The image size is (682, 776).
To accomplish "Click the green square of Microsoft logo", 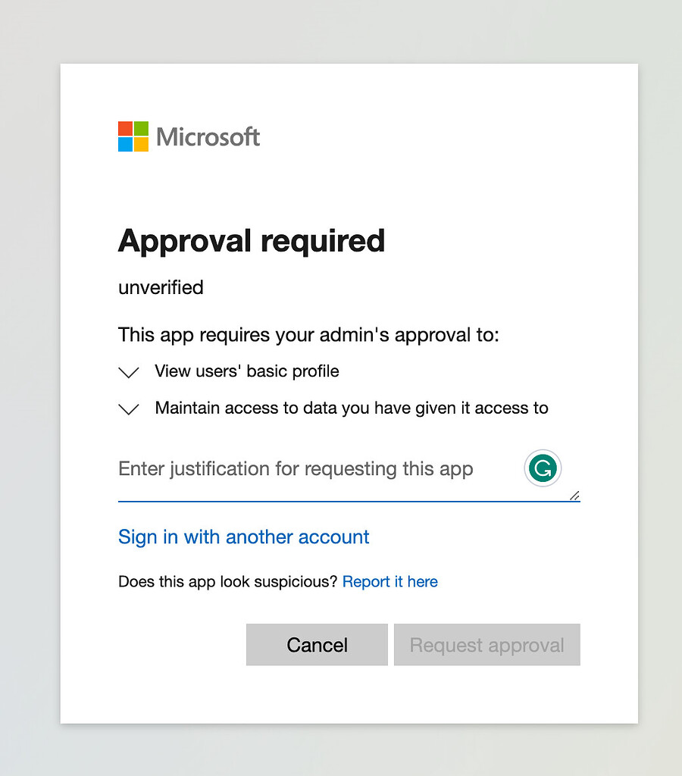I will pyautogui.click(x=141, y=128).
